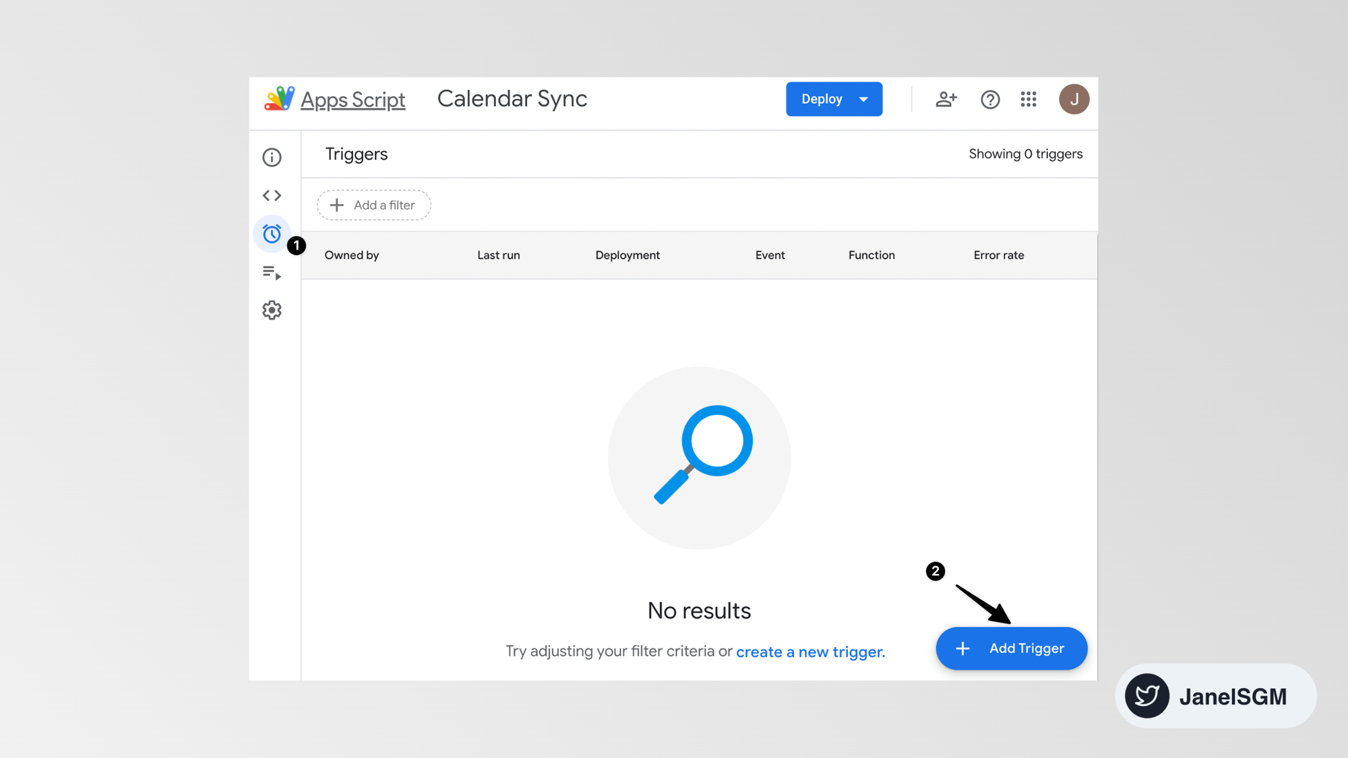Click the Owned by column header
Screen dimensions: 1348x758
coord(351,255)
